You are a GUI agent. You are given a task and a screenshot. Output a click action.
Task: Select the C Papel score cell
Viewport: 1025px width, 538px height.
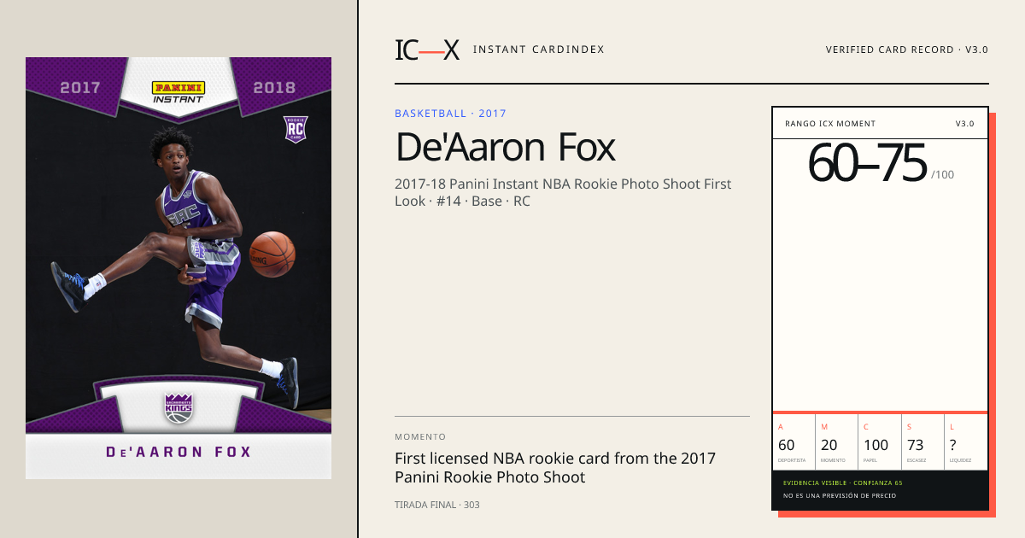[x=880, y=442]
